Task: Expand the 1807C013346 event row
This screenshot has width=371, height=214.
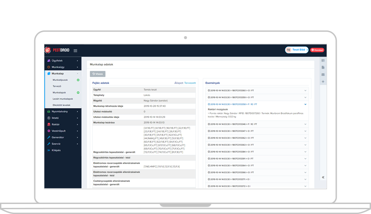Action: [305, 124]
